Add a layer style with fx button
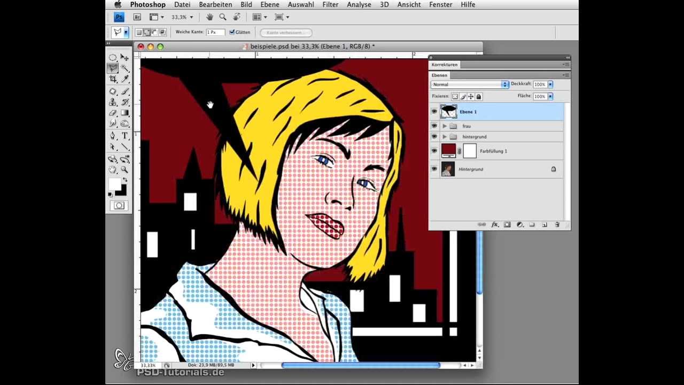Screen dimensions: 684x385 (495, 225)
